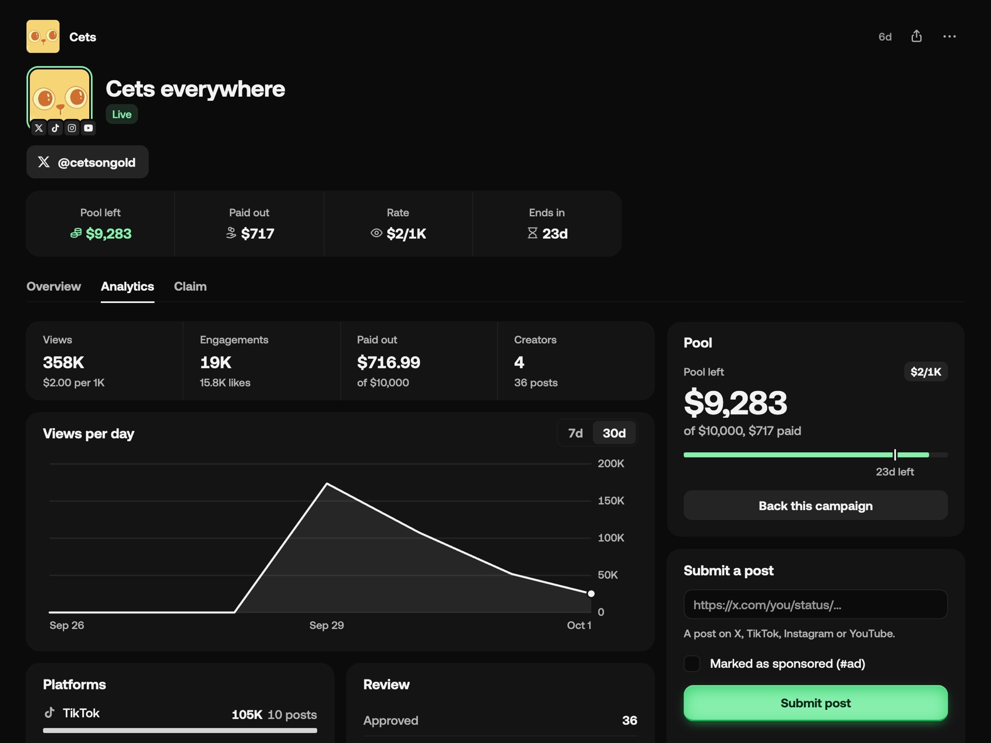Click the TikTok icon in Platforms card
The height and width of the screenshot is (743, 991).
pyautogui.click(x=50, y=712)
